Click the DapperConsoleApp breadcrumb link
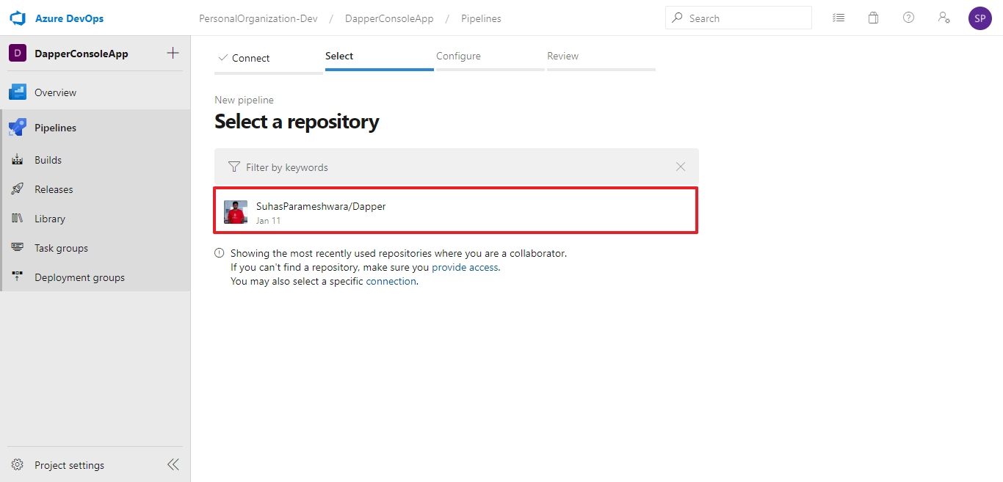Viewport: 1003px width, 482px height. (389, 18)
